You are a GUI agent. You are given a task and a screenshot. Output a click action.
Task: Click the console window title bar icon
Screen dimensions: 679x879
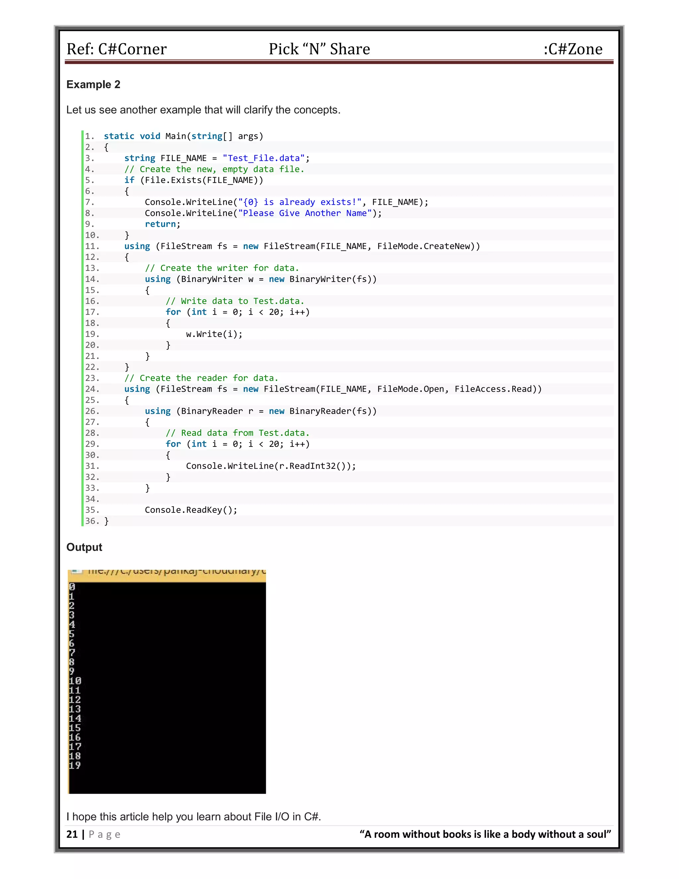pyautogui.click(x=77, y=572)
